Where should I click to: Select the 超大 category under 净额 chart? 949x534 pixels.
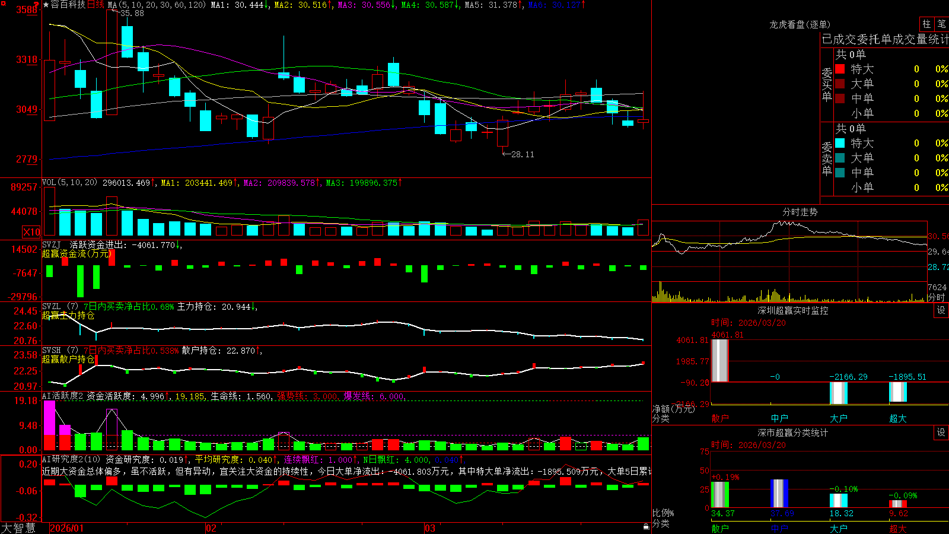898,418
